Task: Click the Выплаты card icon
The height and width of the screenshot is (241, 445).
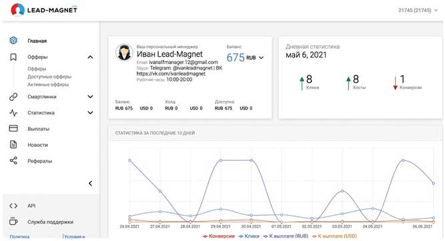Action: coord(13,129)
